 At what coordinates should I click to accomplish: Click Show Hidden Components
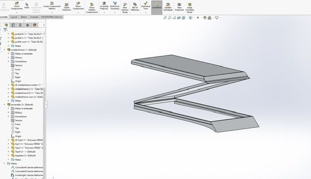point(92,8)
